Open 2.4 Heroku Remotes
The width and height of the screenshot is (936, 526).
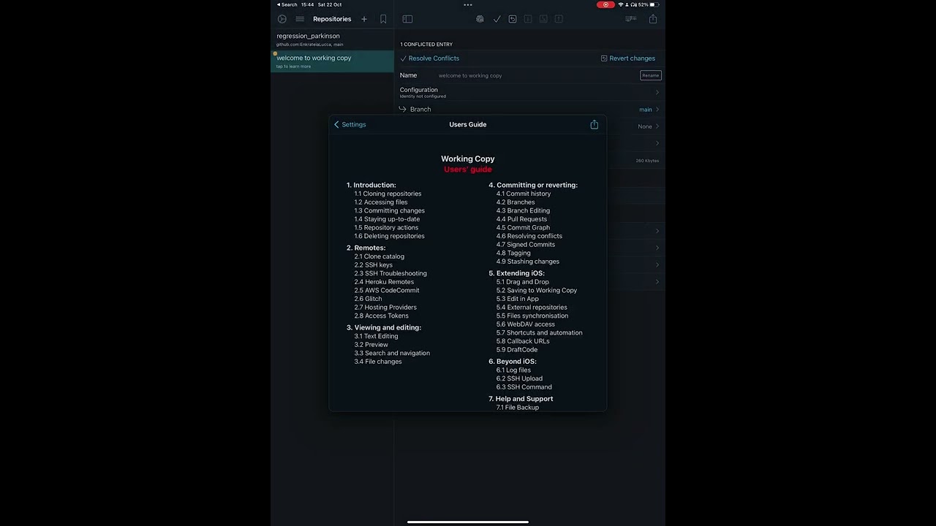tap(384, 282)
